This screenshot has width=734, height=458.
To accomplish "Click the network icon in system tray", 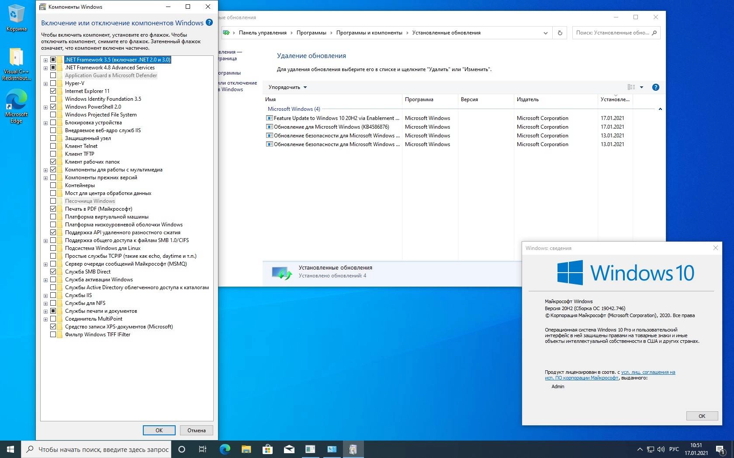I will click(650, 449).
